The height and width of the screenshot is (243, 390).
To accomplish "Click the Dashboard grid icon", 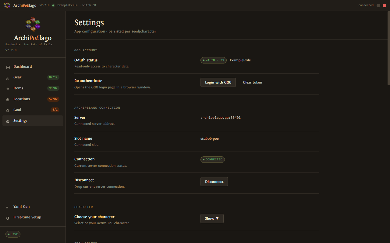I will (8, 67).
